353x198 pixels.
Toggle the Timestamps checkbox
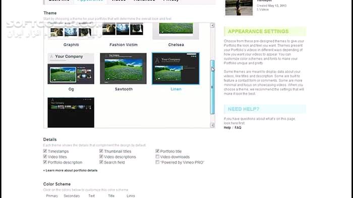(45, 151)
